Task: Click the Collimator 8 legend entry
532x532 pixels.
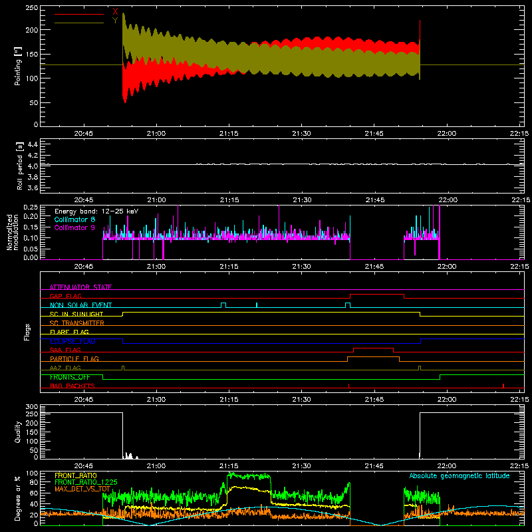Action: (74, 219)
